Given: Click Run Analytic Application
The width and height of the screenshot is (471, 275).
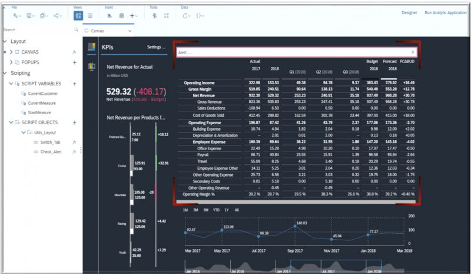Looking at the screenshot, I should [x=445, y=12].
